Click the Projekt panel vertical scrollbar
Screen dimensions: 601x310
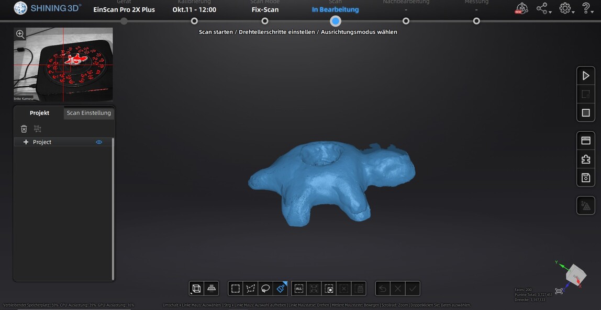(x=113, y=209)
